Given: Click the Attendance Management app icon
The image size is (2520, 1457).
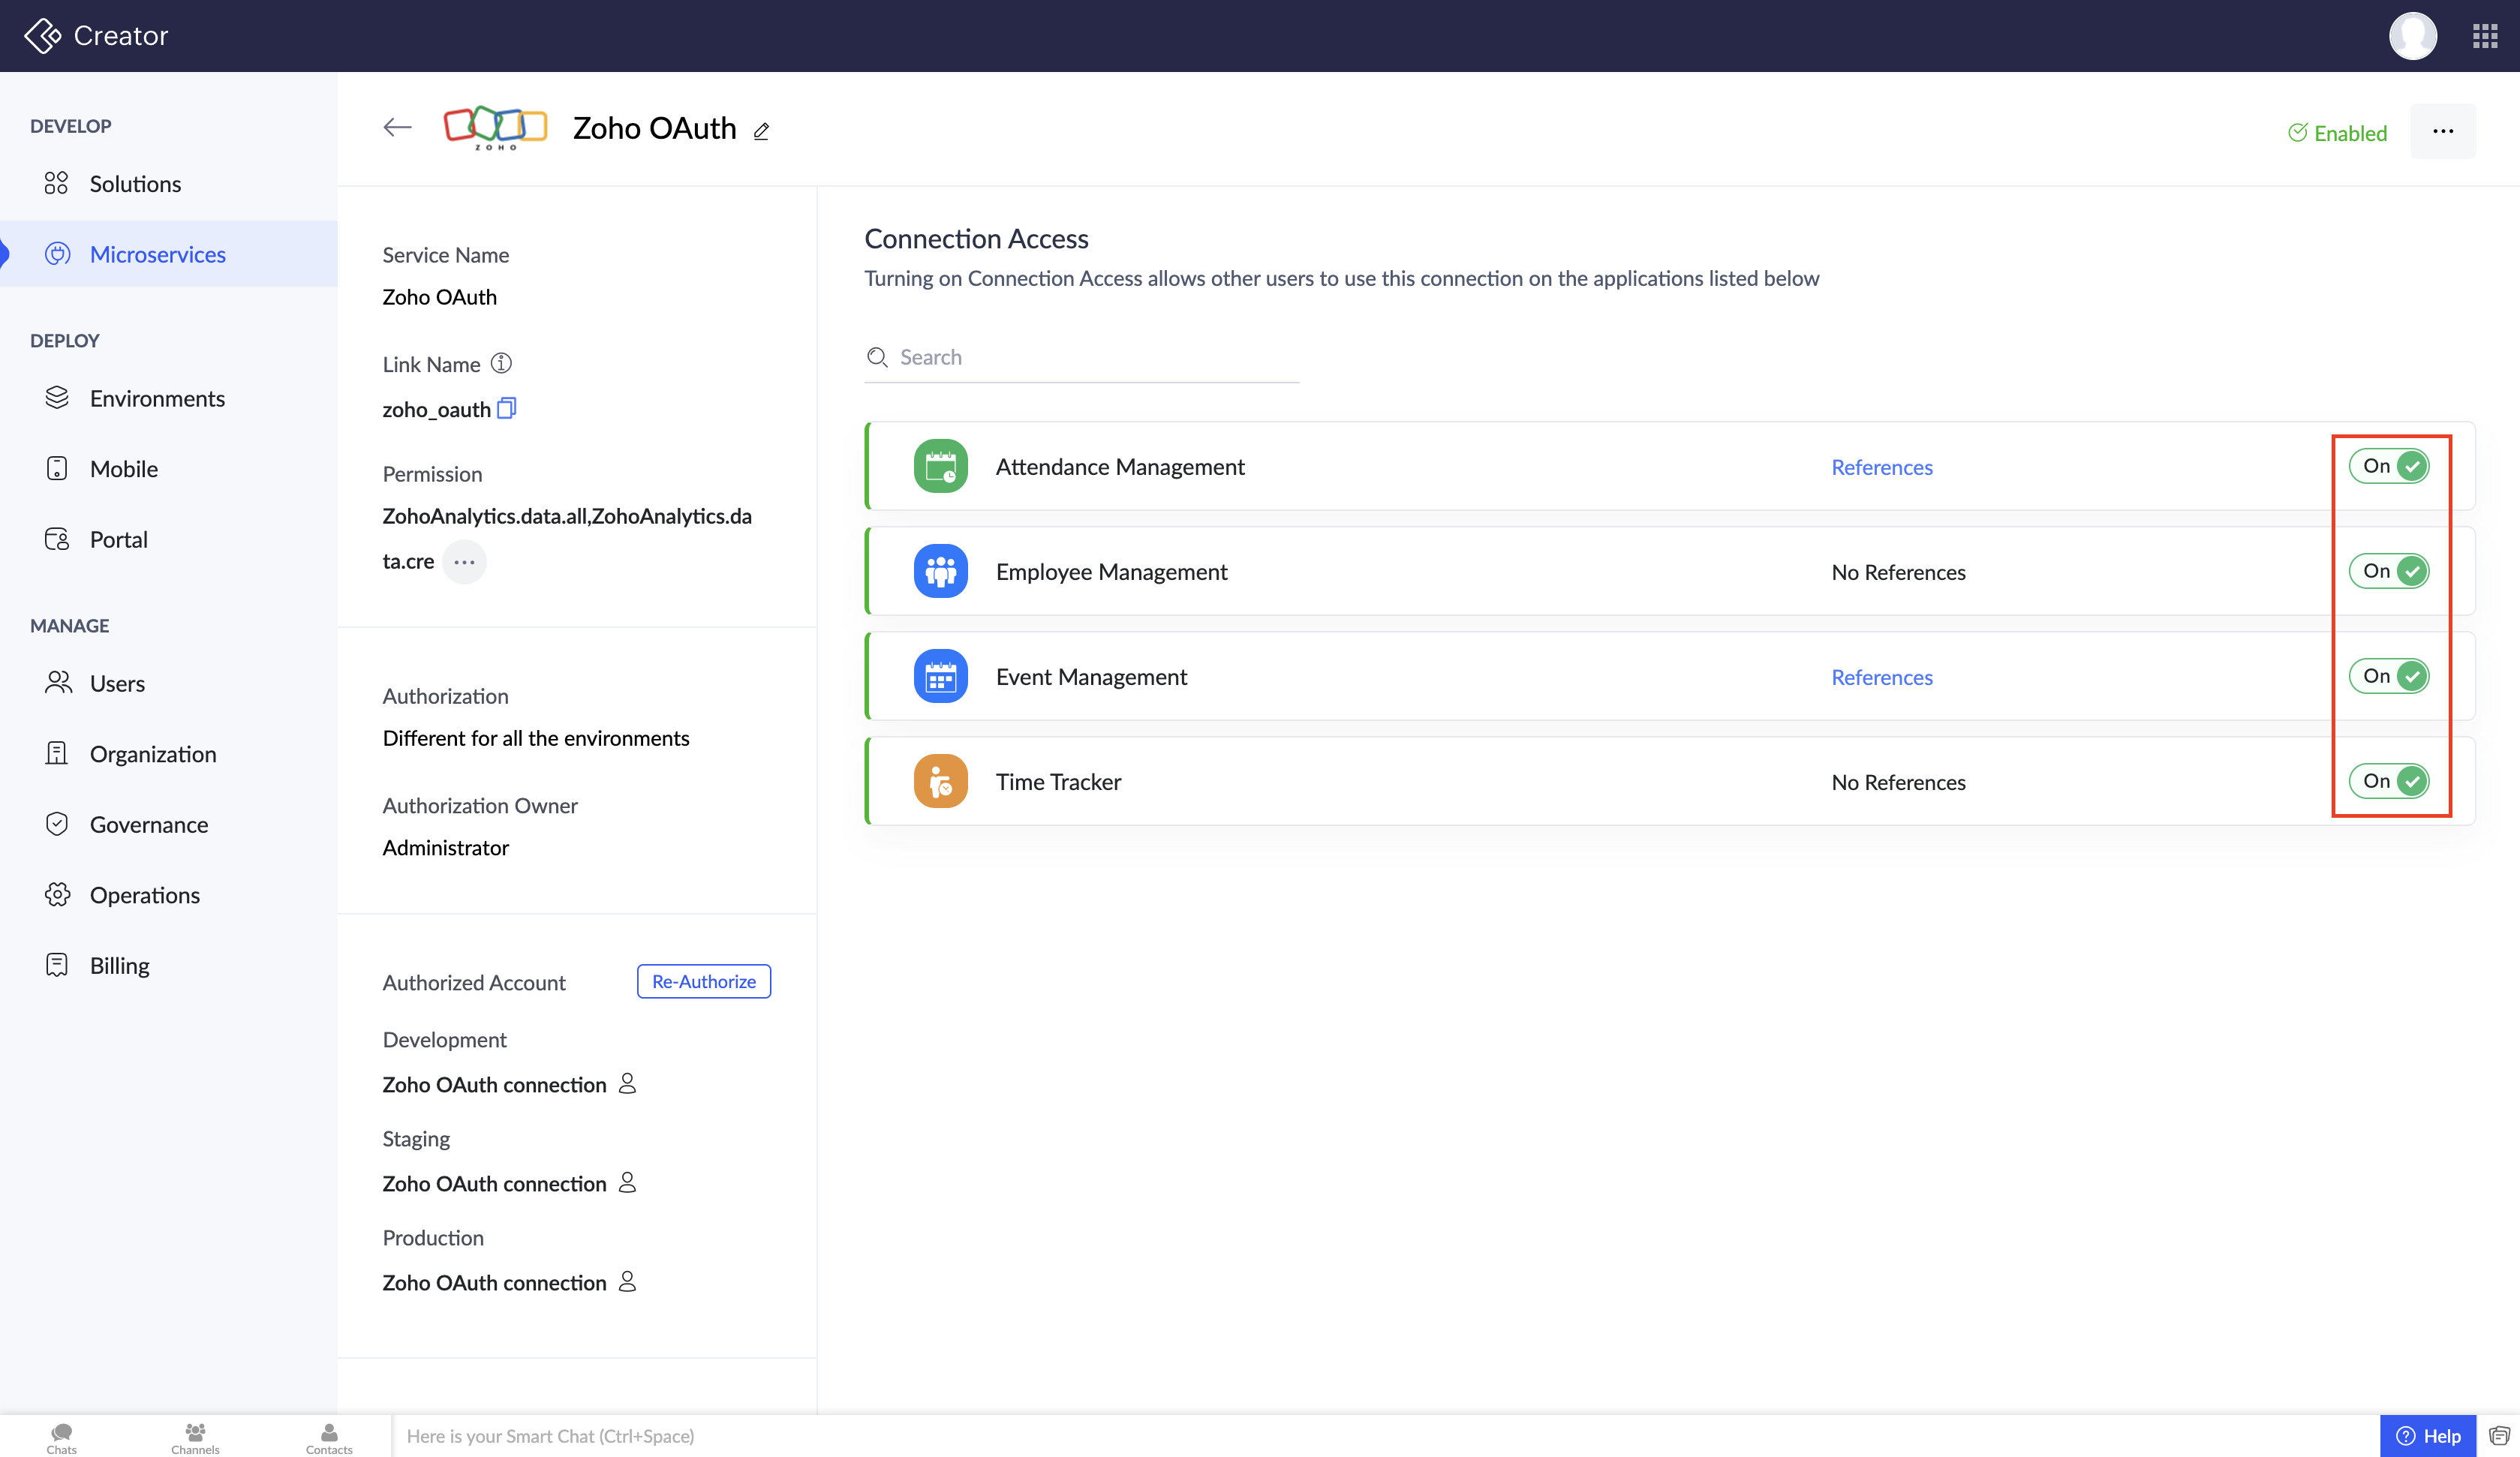Looking at the screenshot, I should (940, 466).
